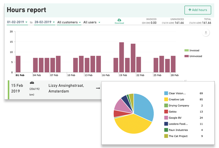Click the chart export download icon
Image resolution: width=219 pixels, height=148 pixels.
(206, 33)
